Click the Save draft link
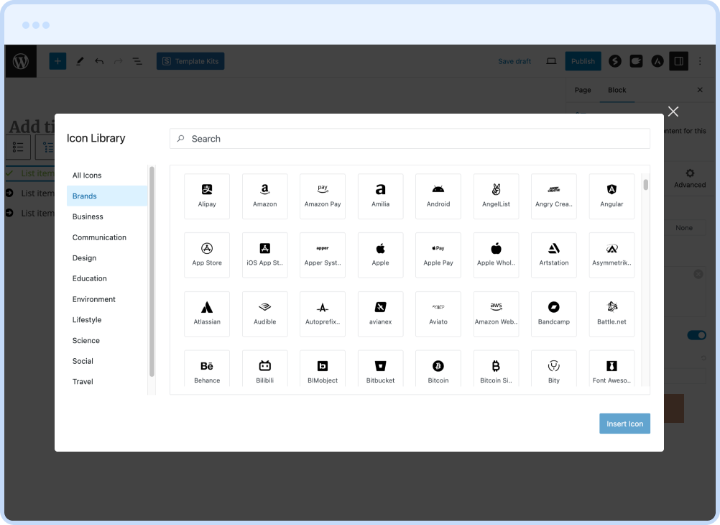The height and width of the screenshot is (525, 720). click(x=514, y=61)
